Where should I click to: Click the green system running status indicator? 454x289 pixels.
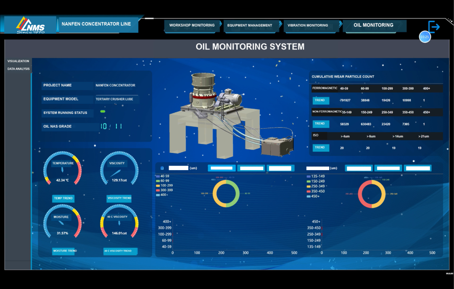(103, 111)
